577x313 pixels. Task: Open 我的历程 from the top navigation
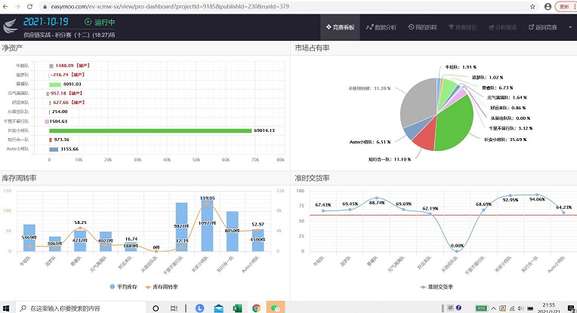coord(421,27)
